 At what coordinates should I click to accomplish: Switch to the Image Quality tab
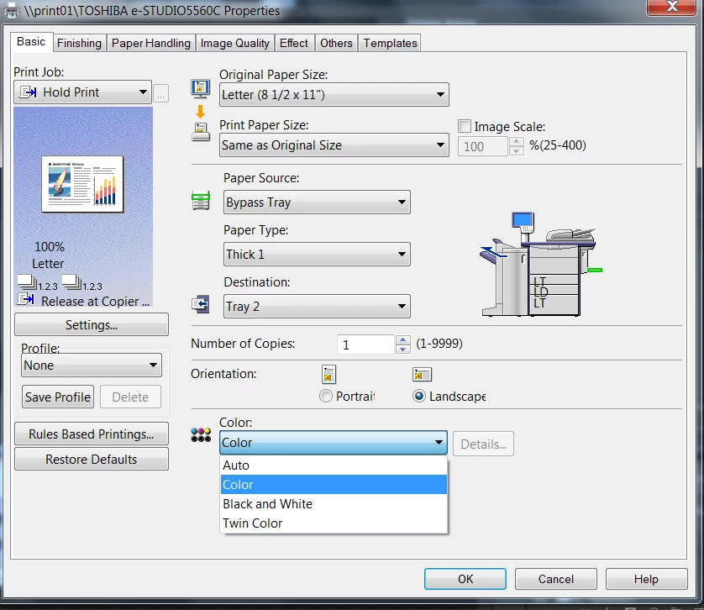[x=235, y=43]
